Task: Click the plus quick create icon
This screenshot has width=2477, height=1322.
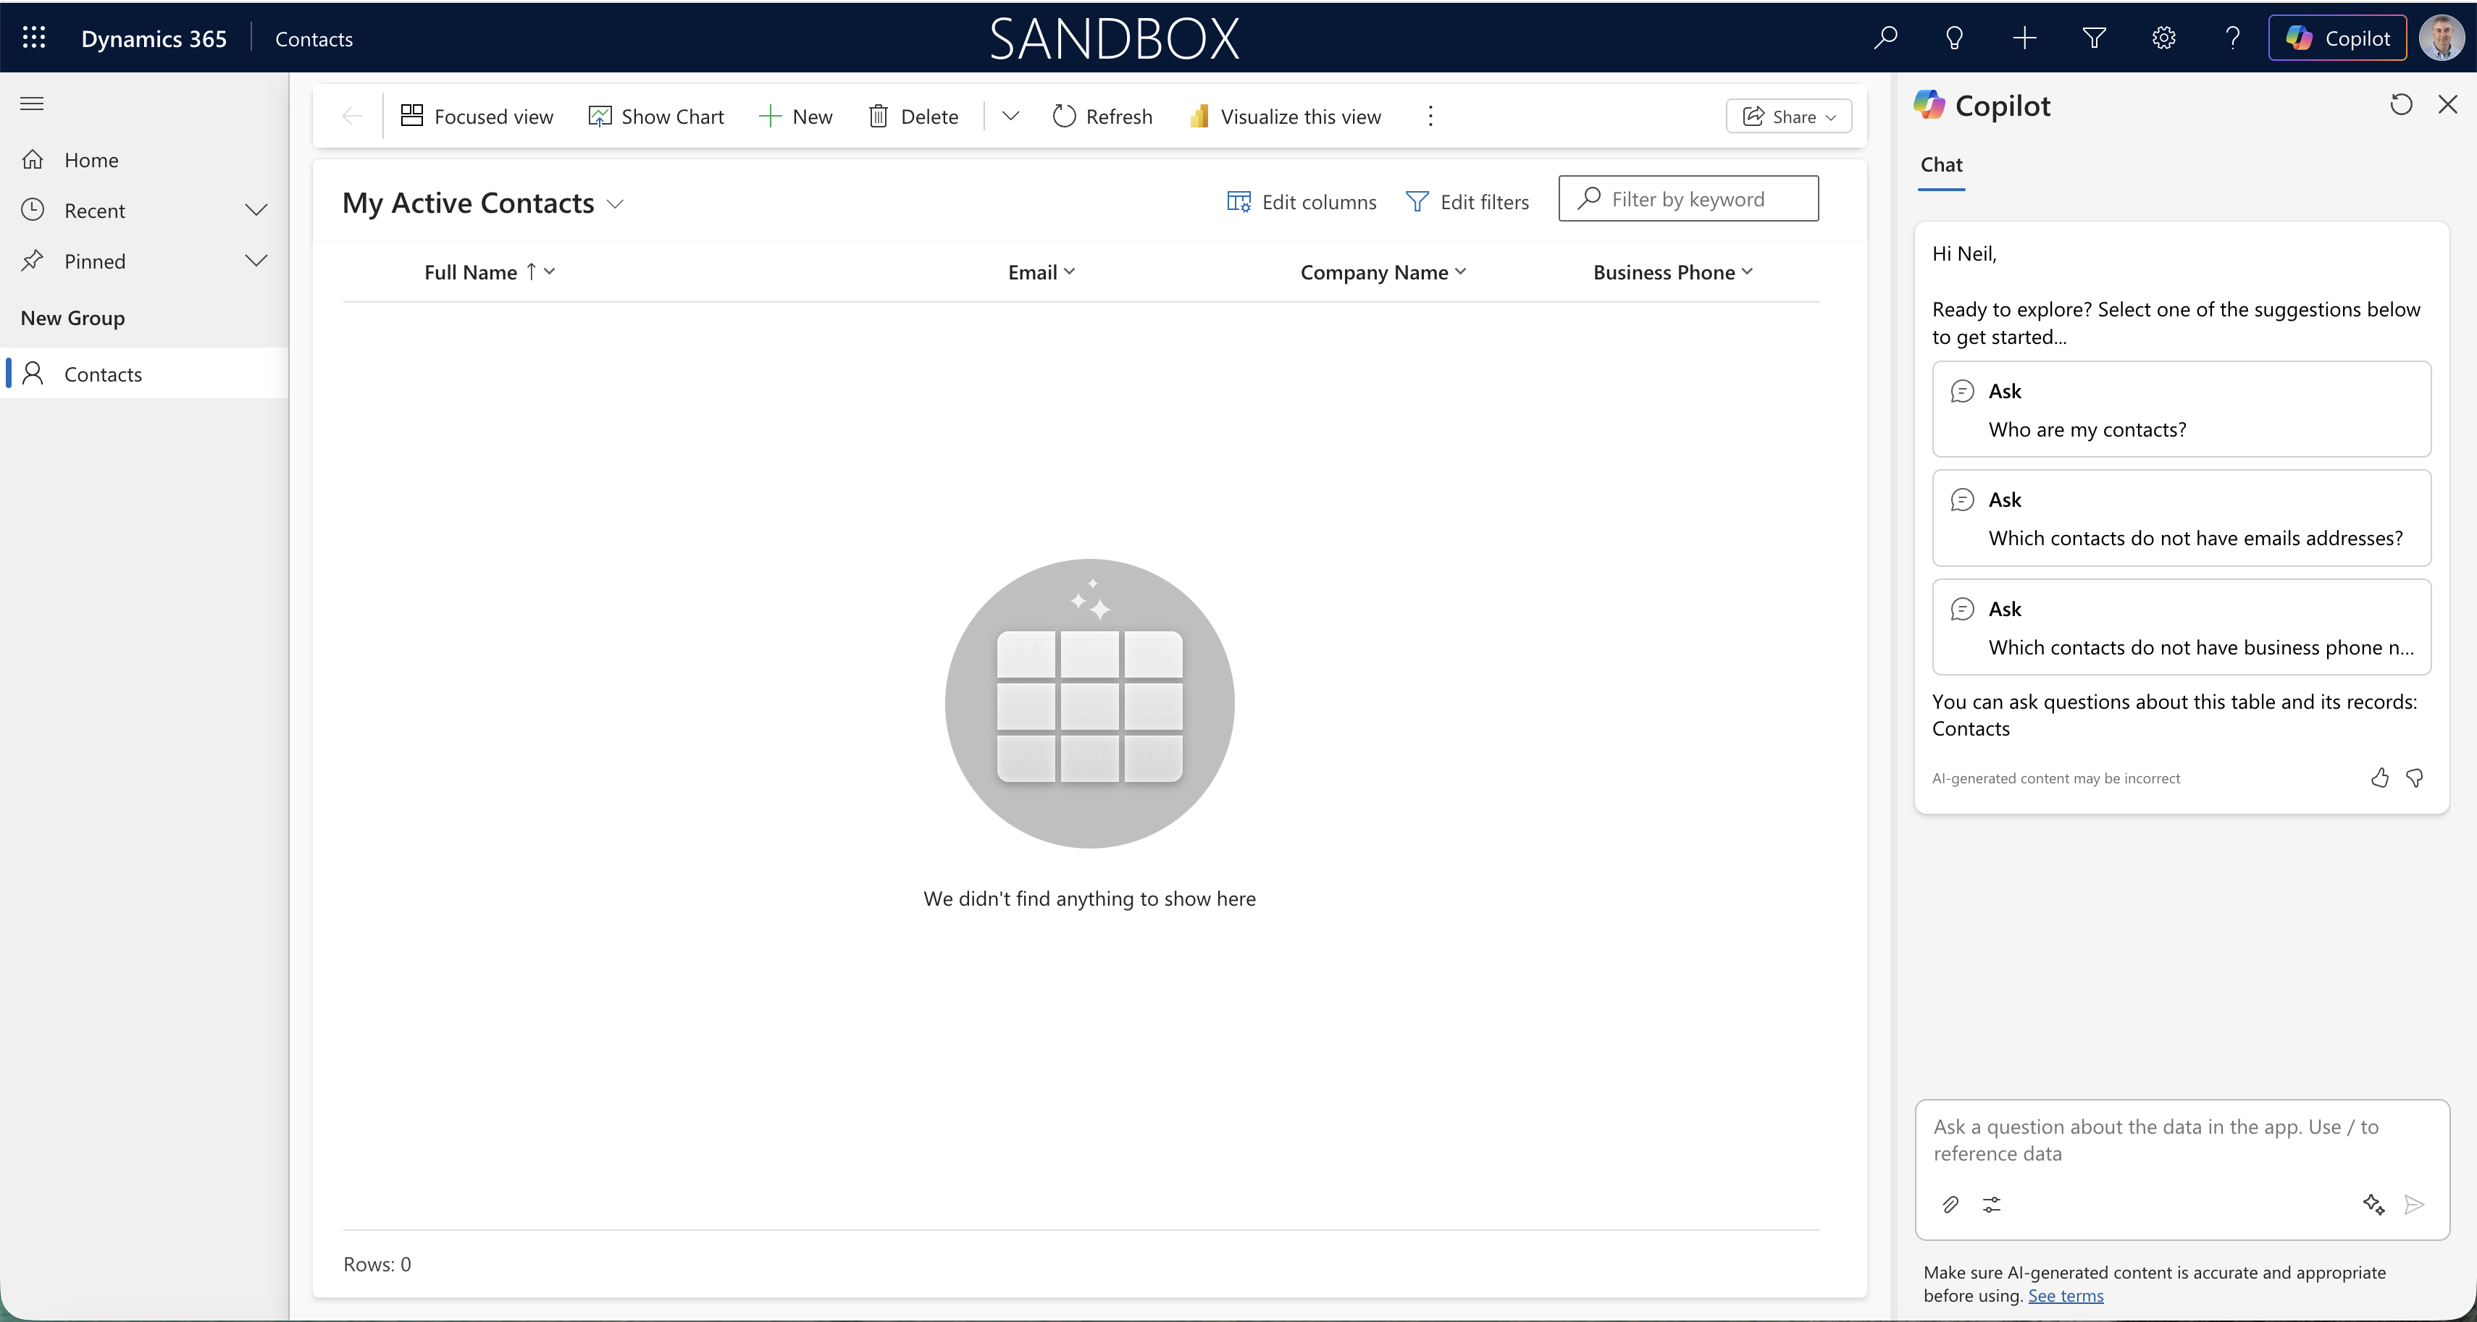Action: (x=2024, y=38)
